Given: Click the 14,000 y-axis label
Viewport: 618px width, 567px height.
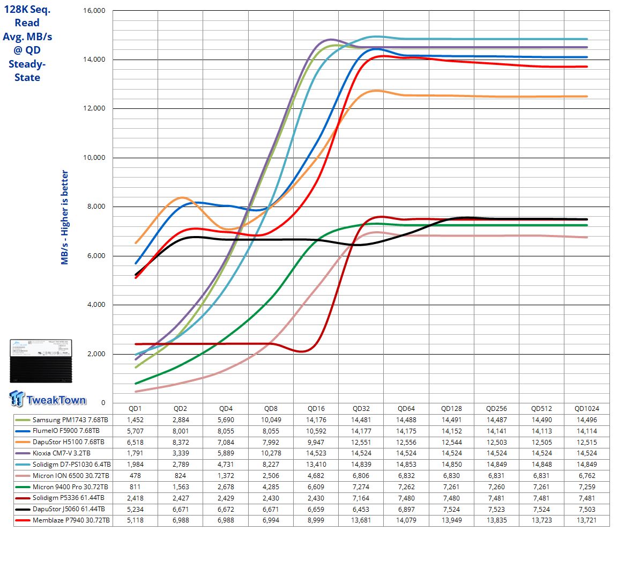Looking at the screenshot, I should pyautogui.click(x=94, y=60).
